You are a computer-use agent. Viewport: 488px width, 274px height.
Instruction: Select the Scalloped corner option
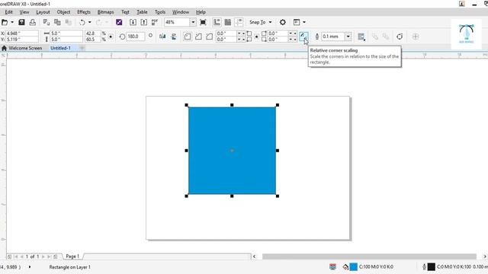(198, 37)
